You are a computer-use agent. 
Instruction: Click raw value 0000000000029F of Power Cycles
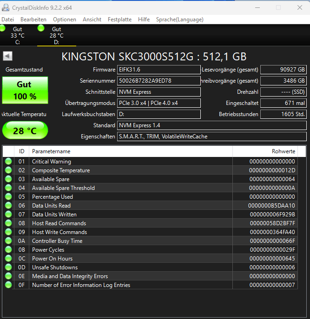(272, 250)
